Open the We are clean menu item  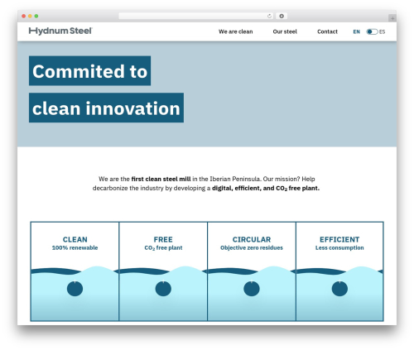[x=236, y=31]
